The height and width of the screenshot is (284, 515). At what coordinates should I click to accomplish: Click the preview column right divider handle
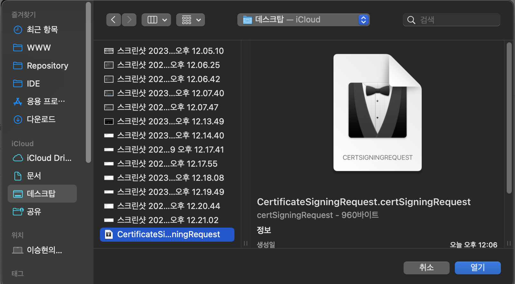pyautogui.click(x=509, y=243)
